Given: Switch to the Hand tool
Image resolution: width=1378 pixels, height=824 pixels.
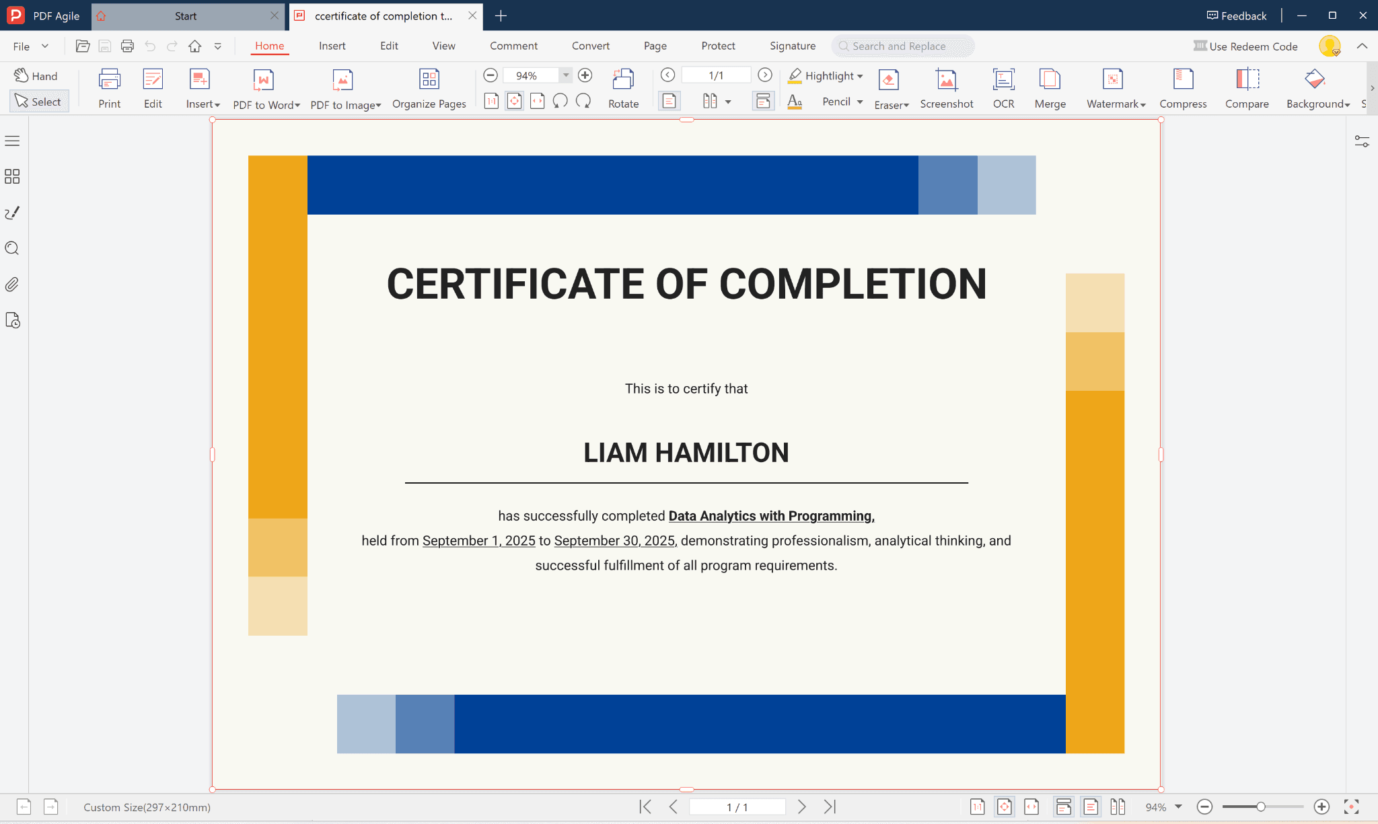Looking at the screenshot, I should click(x=37, y=76).
